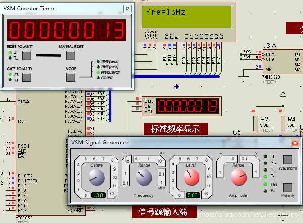Click the AT89C52 microcontroller label

pyautogui.click(x=23, y=217)
